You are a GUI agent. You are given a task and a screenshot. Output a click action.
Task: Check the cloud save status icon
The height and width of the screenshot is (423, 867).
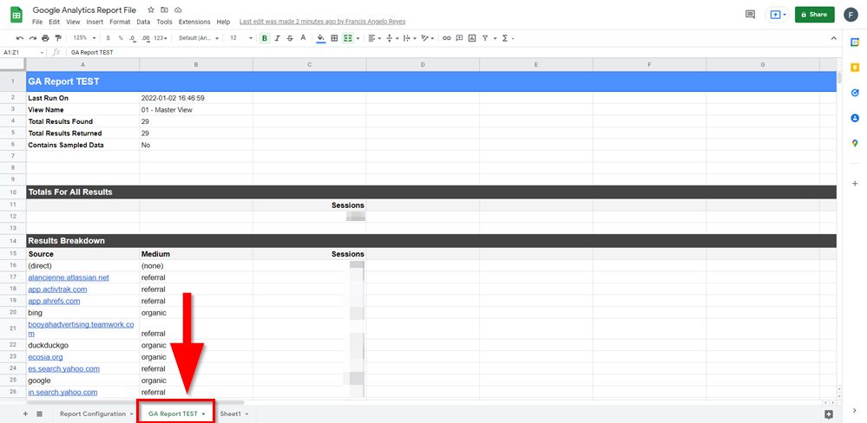click(178, 10)
